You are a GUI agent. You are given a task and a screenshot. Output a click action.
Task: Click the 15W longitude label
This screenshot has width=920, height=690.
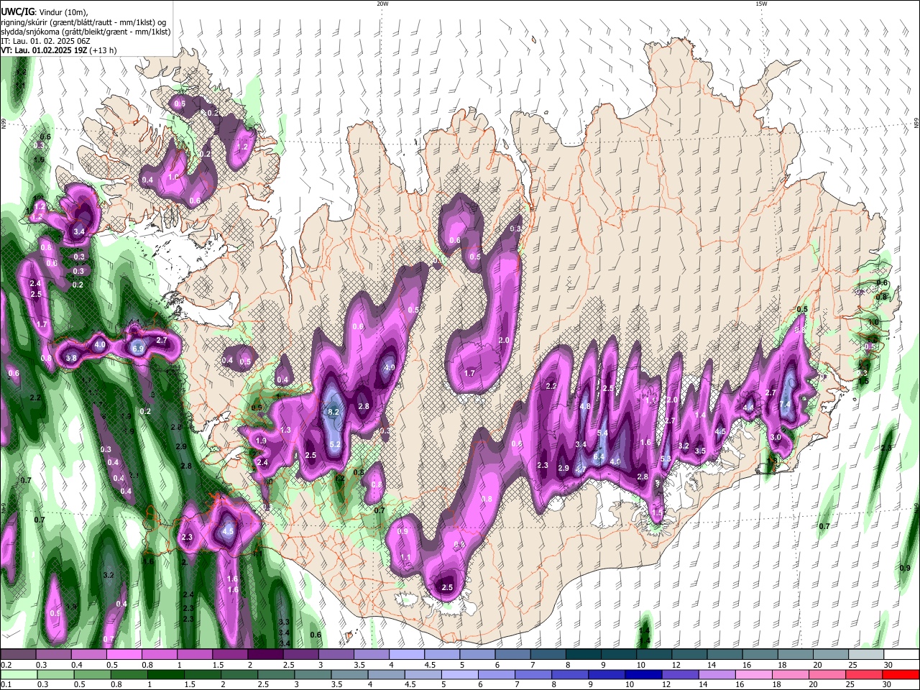(x=761, y=4)
